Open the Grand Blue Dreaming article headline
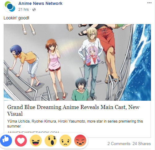 pyautogui.click(x=73, y=110)
